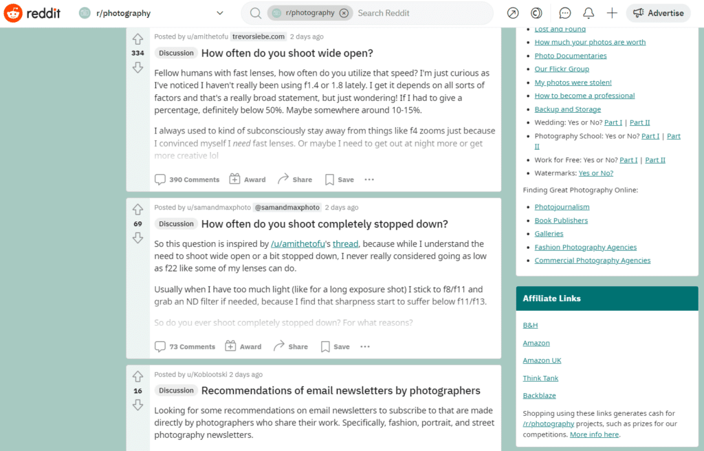
Task: Downvote the 'shoot wide open' post
Action: pos(137,67)
